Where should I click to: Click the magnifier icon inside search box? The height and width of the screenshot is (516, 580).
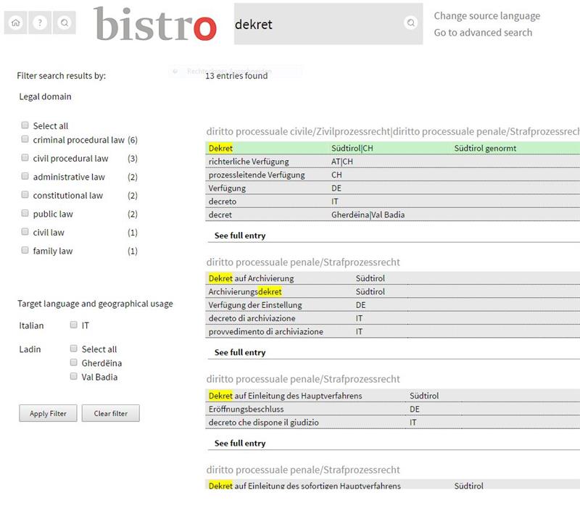click(x=410, y=24)
